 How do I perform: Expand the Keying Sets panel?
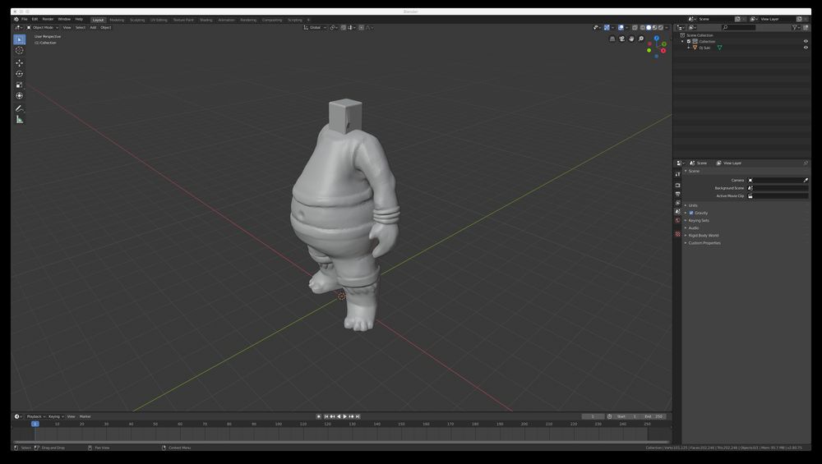[x=698, y=220]
